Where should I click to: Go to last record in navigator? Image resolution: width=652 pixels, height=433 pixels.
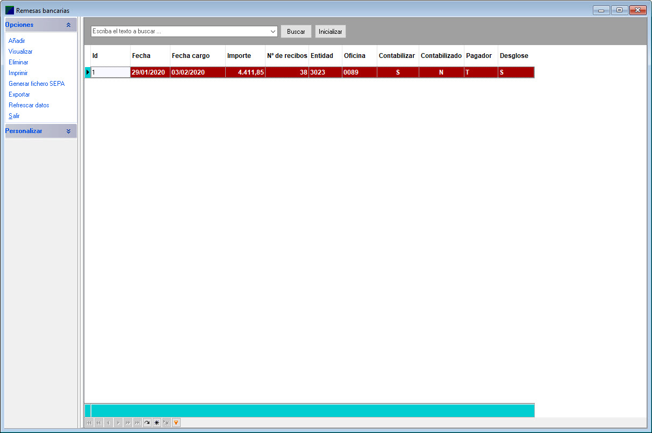point(137,423)
